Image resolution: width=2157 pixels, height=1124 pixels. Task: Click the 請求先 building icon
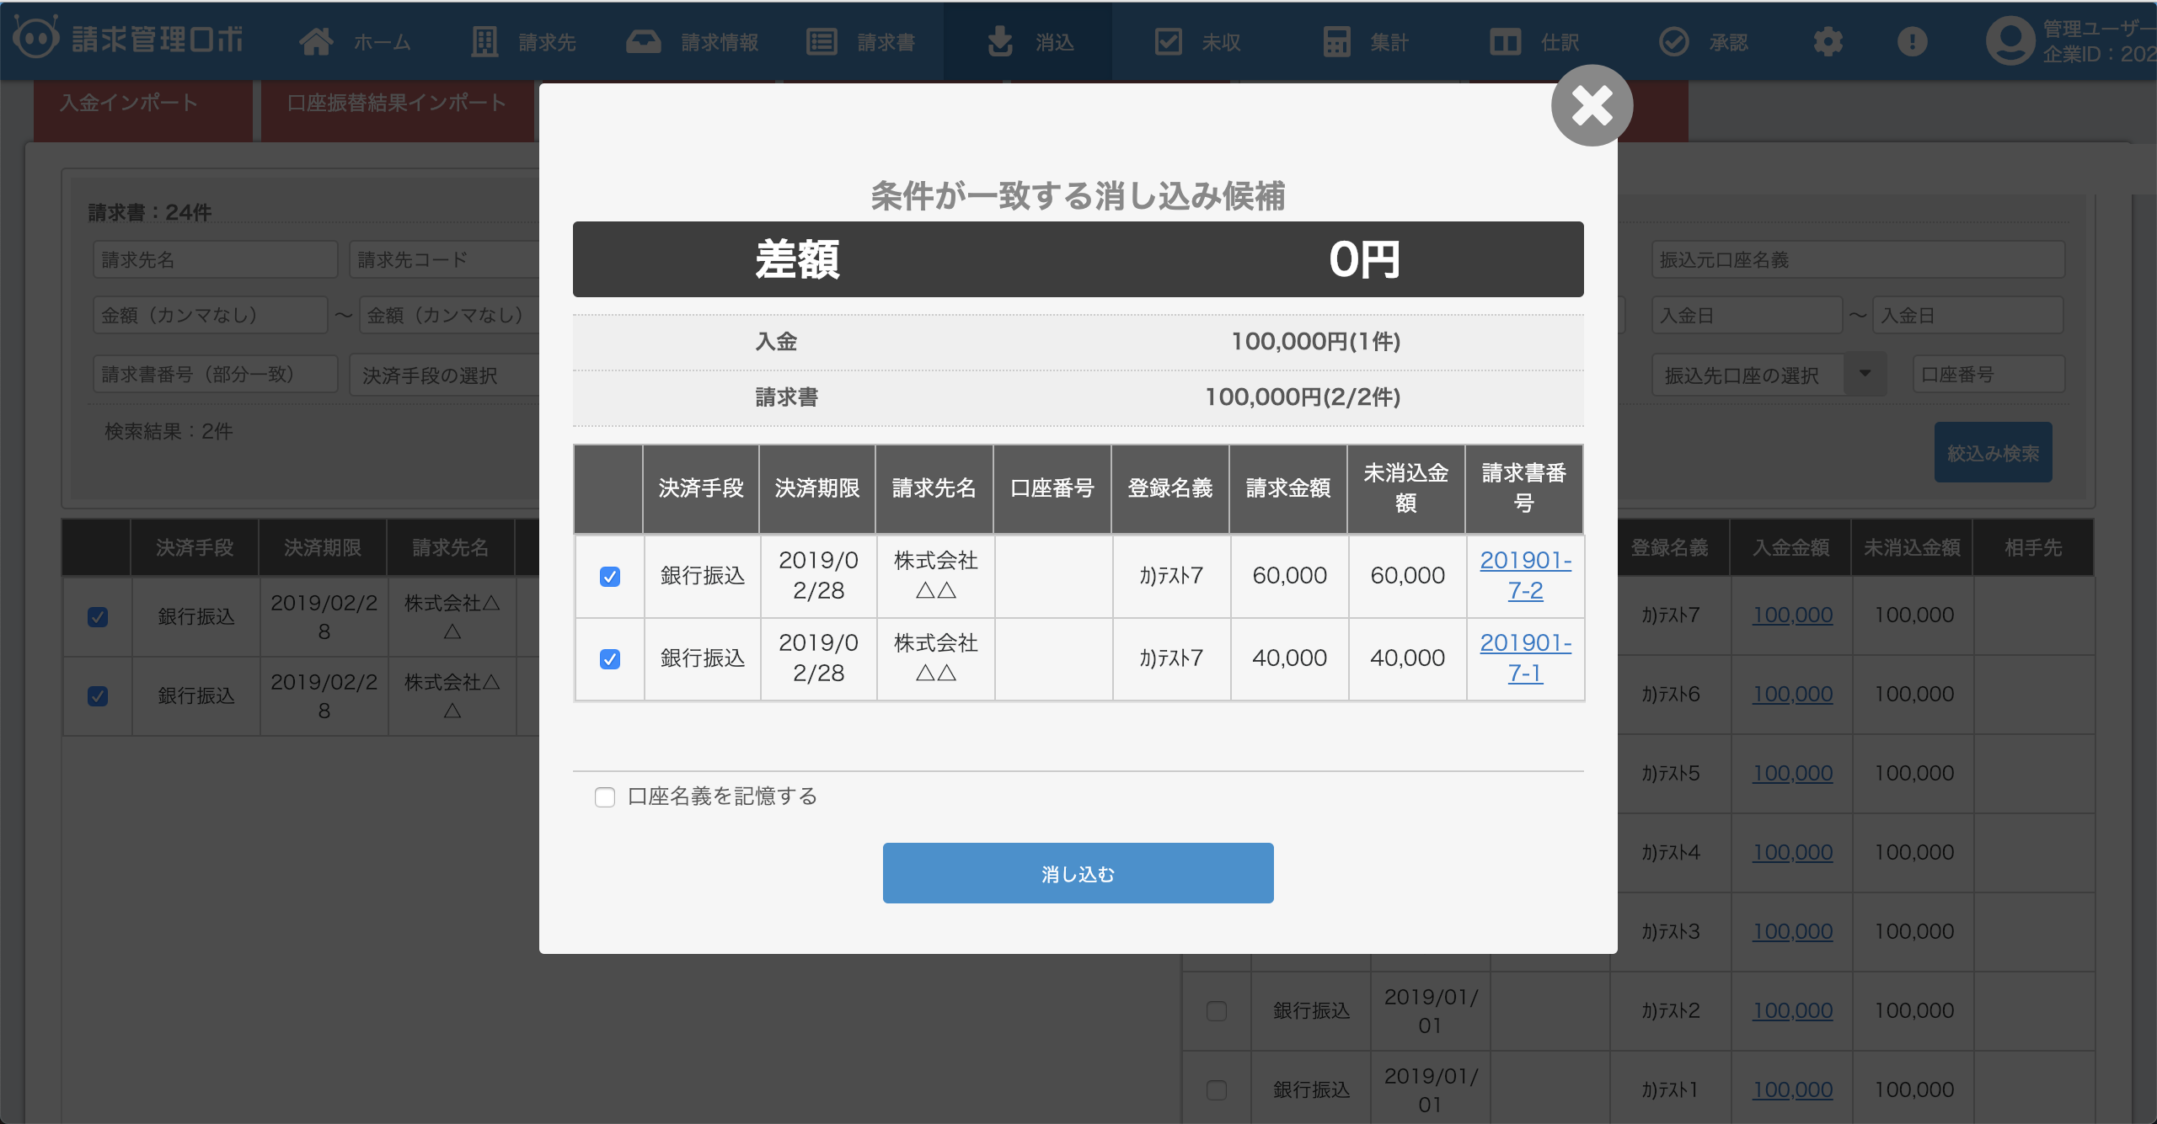[484, 41]
